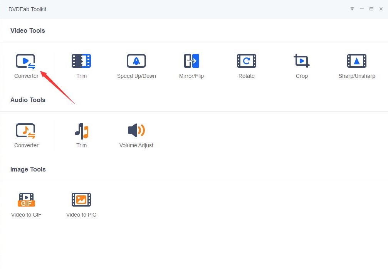Viewport: 388px width, 269px height.
Task: Click the Sharp/Unsharp label text
Action: tap(357, 76)
